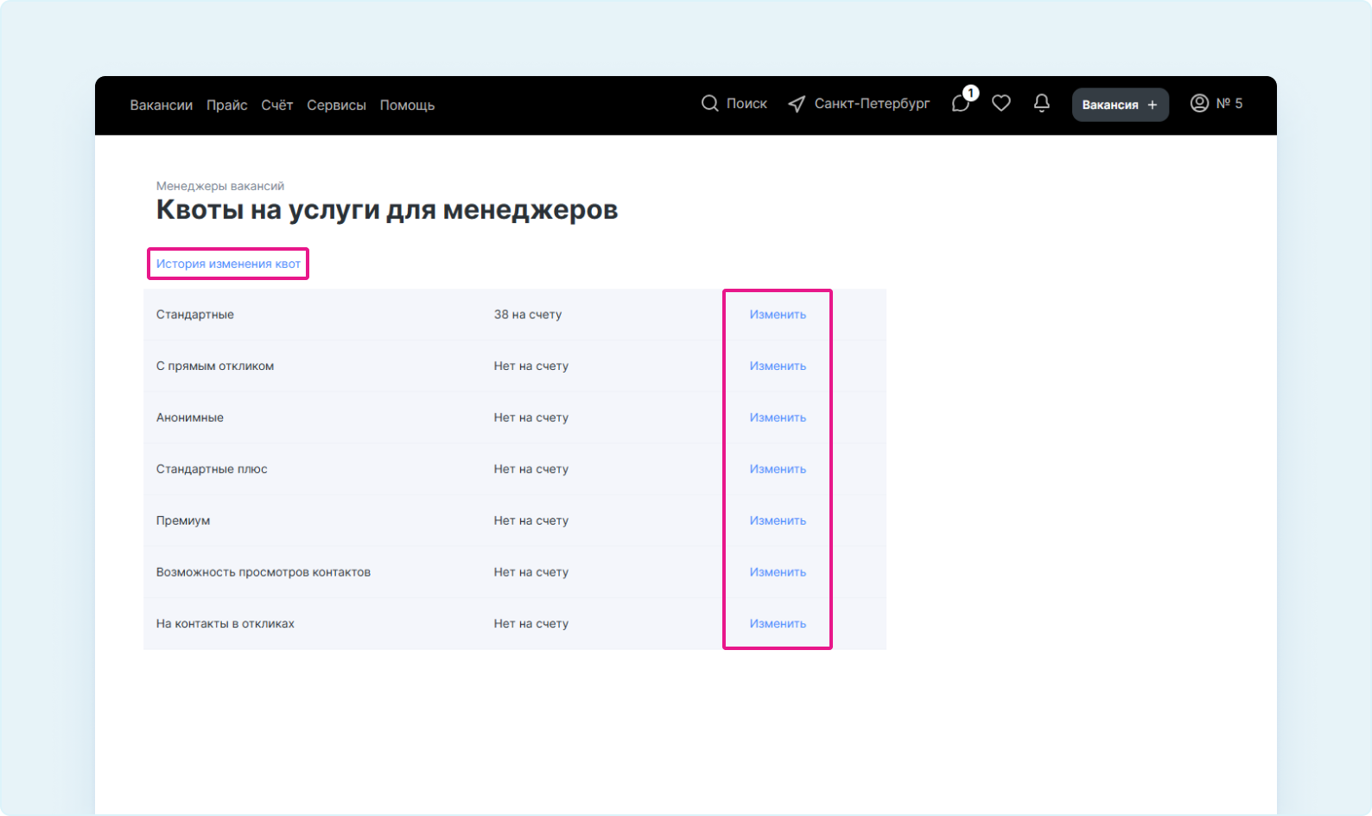Click Нет на счету in На контакты в откликах row

tap(531, 623)
